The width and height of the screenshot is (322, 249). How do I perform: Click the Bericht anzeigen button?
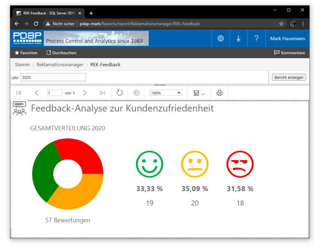coord(289,77)
